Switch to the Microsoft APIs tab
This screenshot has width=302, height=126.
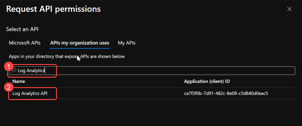[x=25, y=43]
